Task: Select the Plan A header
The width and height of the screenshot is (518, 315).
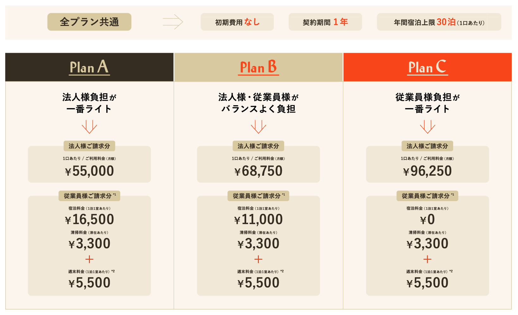Action: click(x=89, y=67)
